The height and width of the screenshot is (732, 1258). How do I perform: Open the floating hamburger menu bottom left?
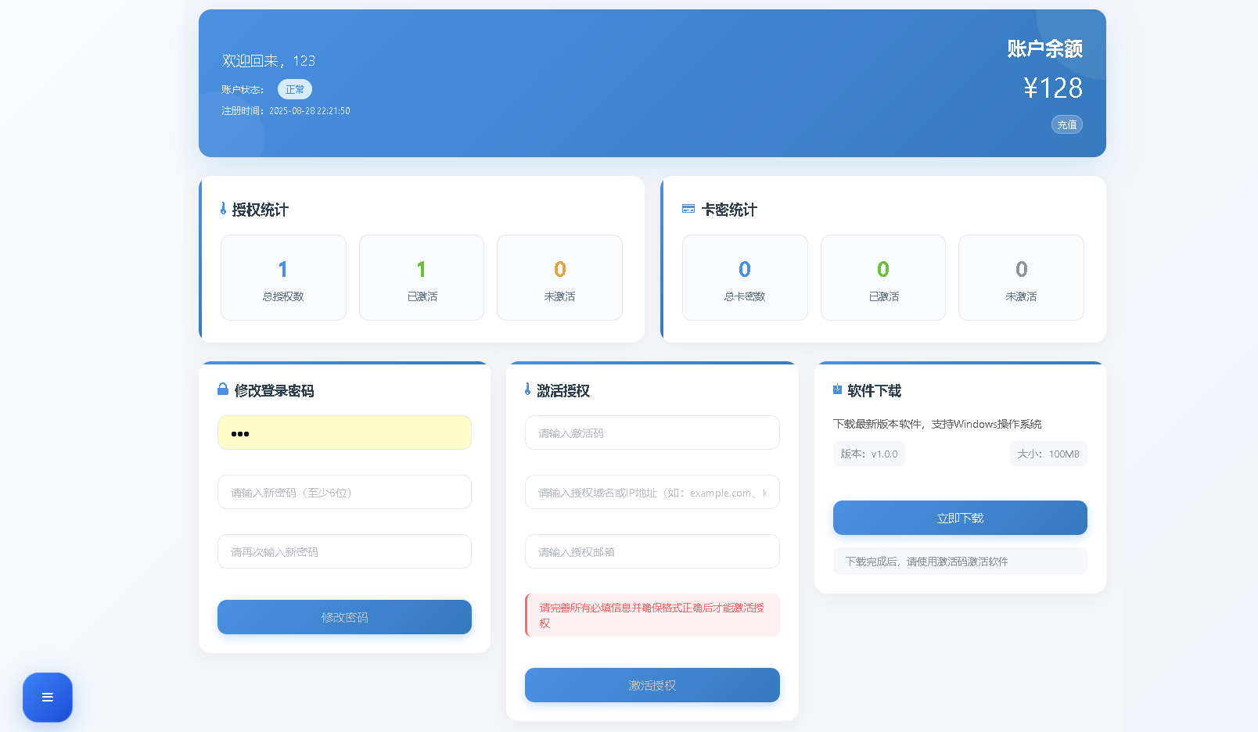click(x=47, y=697)
